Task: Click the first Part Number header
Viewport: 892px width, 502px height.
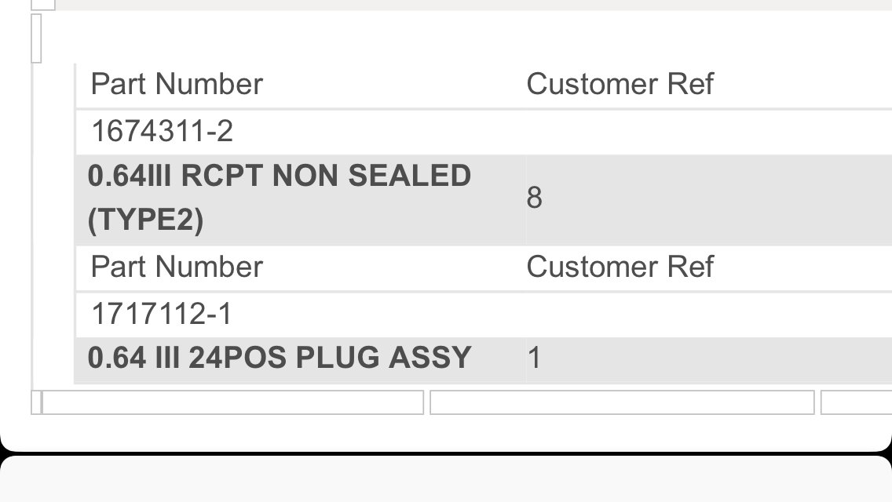Action: [x=177, y=84]
